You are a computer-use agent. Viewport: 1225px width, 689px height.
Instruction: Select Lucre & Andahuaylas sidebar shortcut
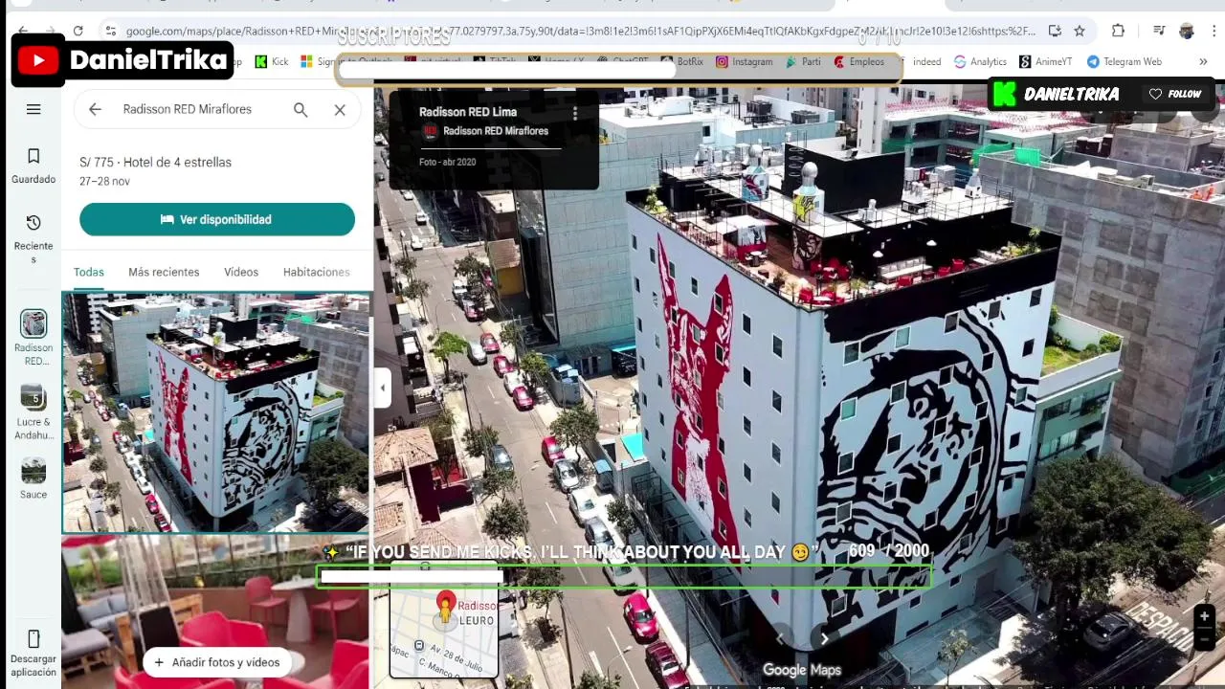pyautogui.click(x=33, y=411)
